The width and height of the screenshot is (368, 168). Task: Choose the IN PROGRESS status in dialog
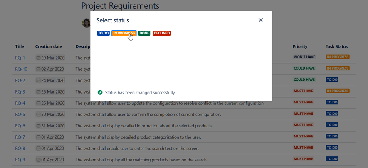click(x=124, y=33)
